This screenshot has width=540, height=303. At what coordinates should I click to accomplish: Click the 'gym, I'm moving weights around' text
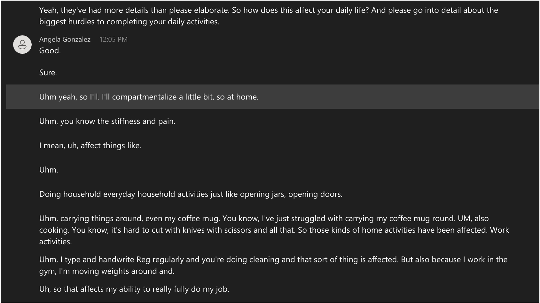tap(107, 271)
